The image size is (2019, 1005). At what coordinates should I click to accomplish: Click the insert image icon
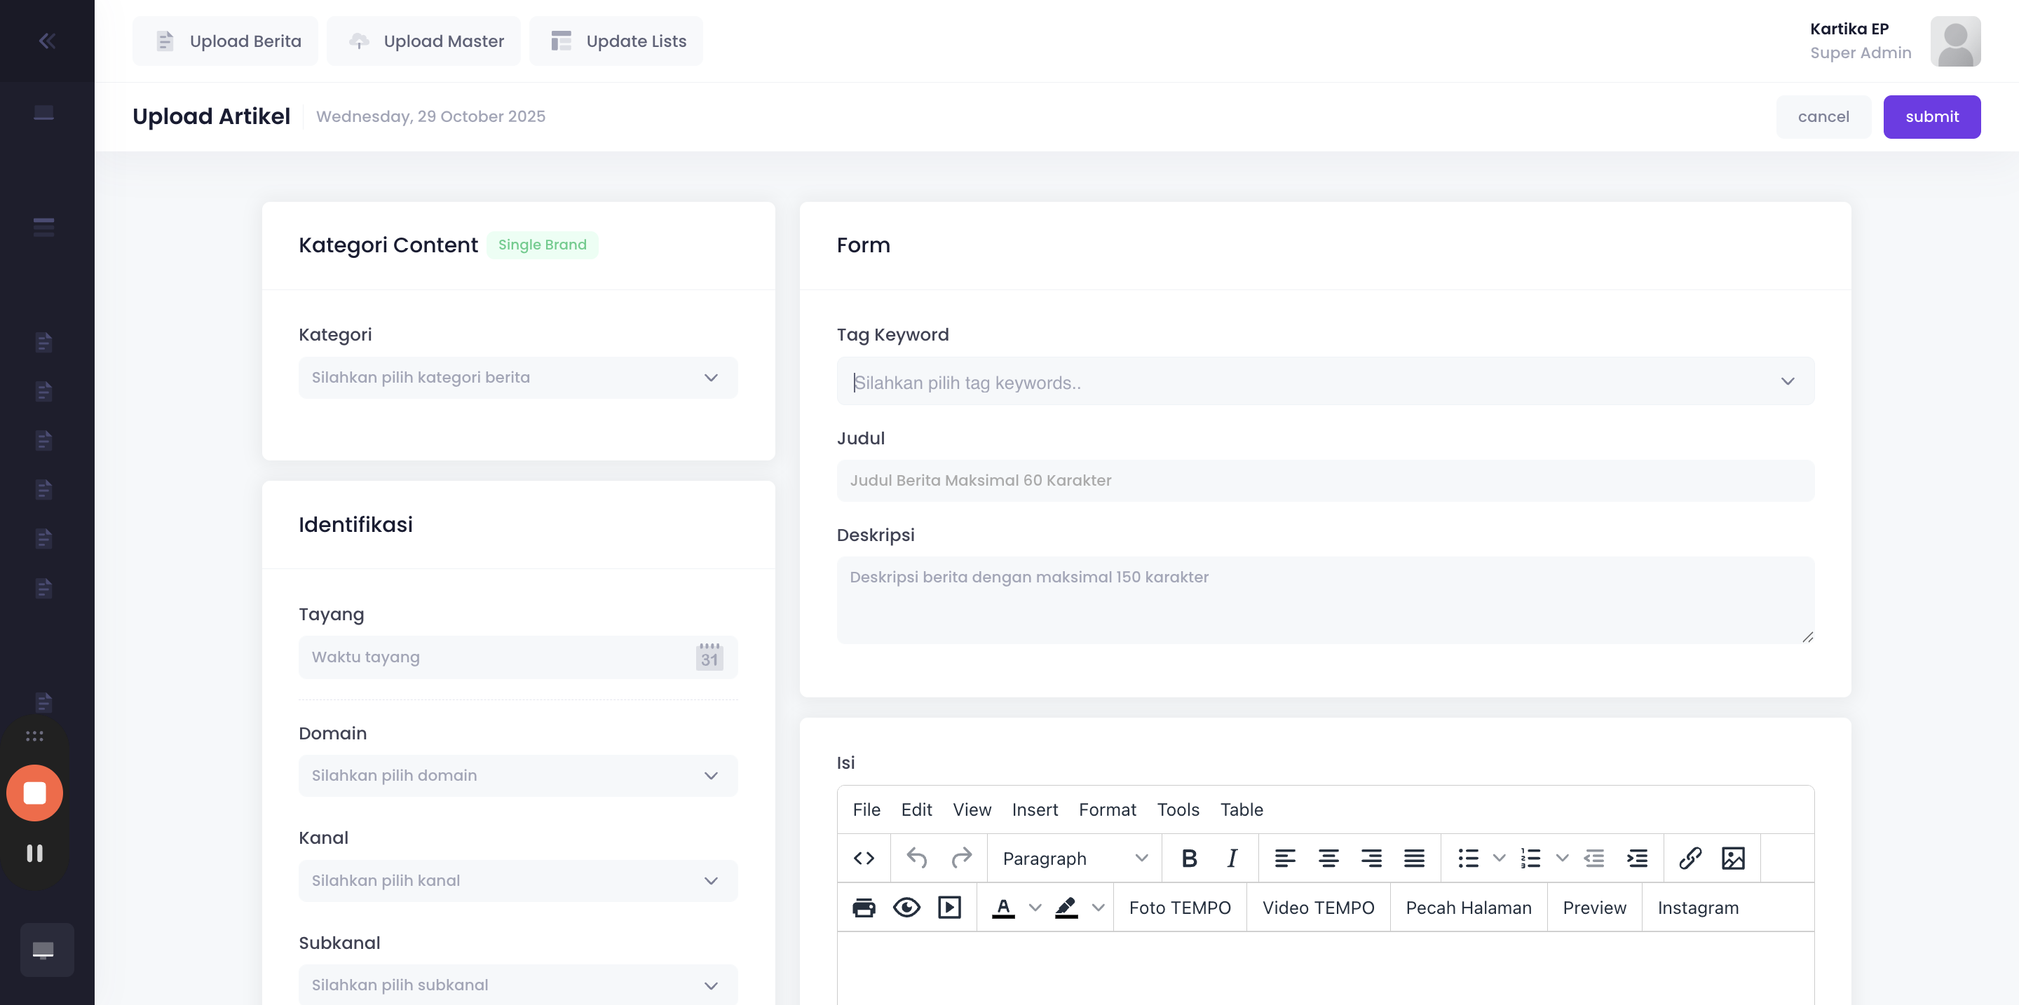coord(1733,859)
